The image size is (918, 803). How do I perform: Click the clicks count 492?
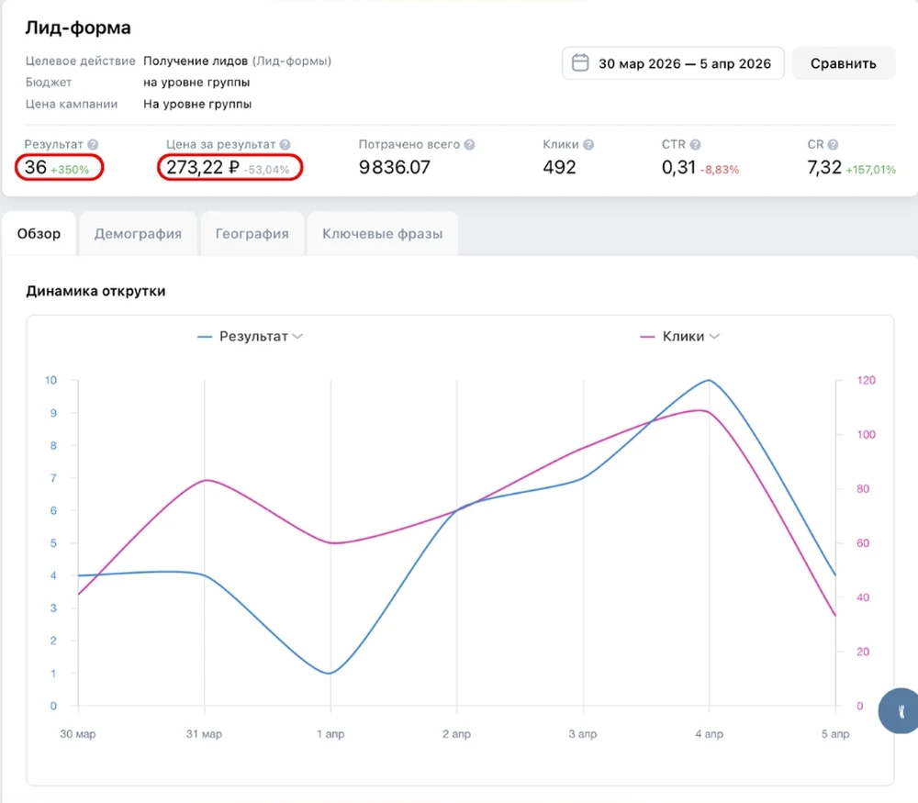[559, 167]
